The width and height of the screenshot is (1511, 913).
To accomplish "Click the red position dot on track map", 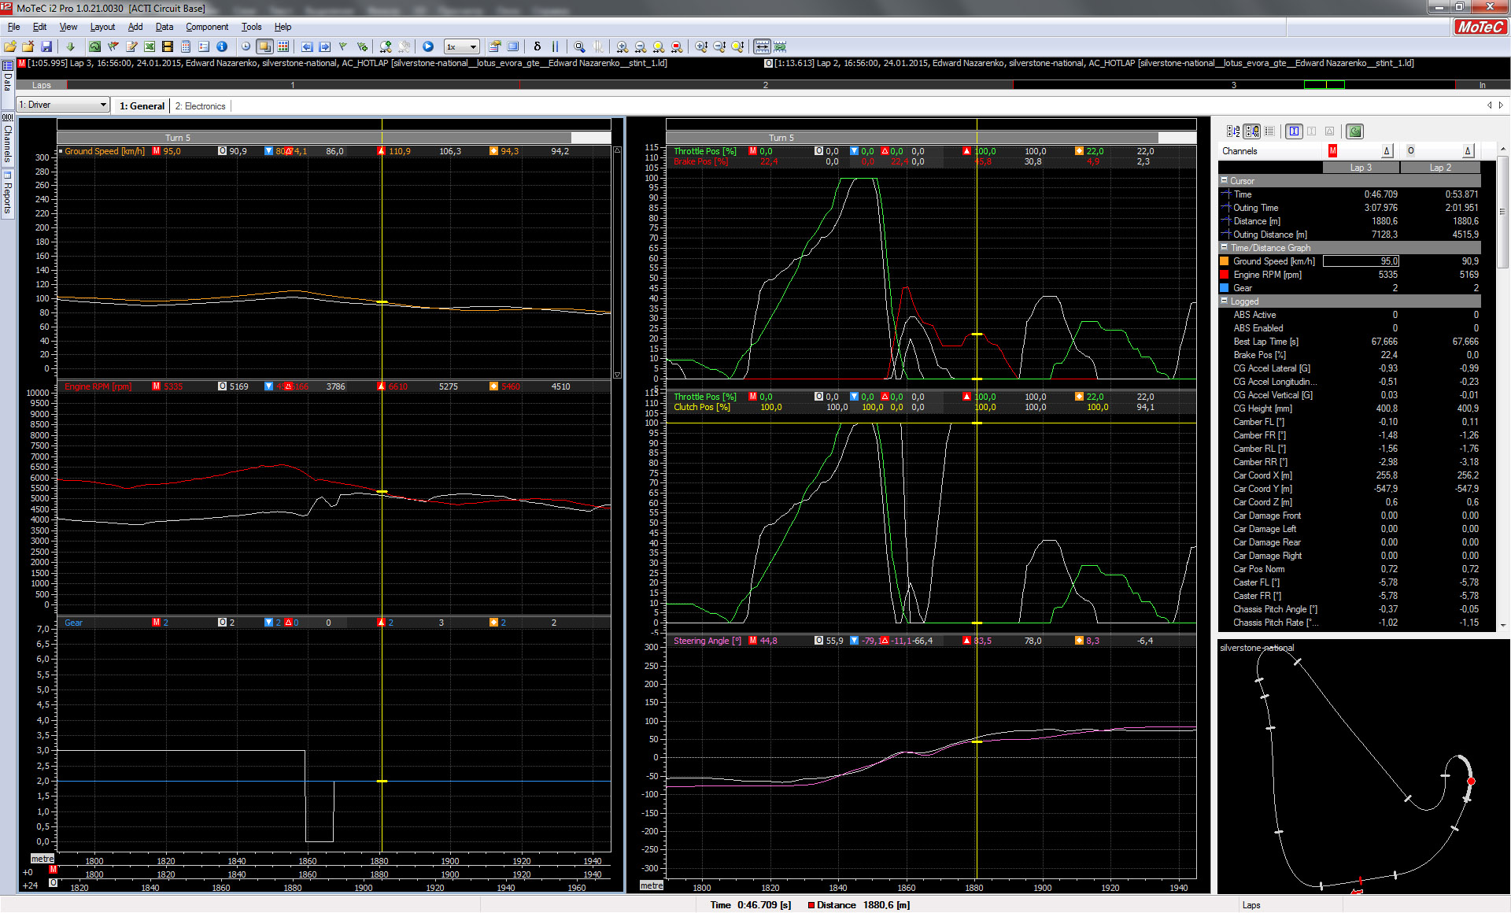I will point(1471,781).
